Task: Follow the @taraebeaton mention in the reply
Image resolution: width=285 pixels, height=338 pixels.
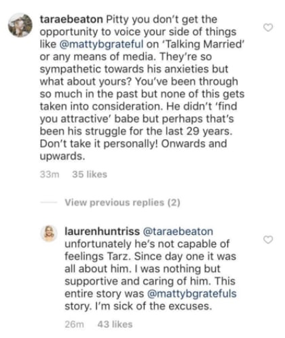Action: 178,231
